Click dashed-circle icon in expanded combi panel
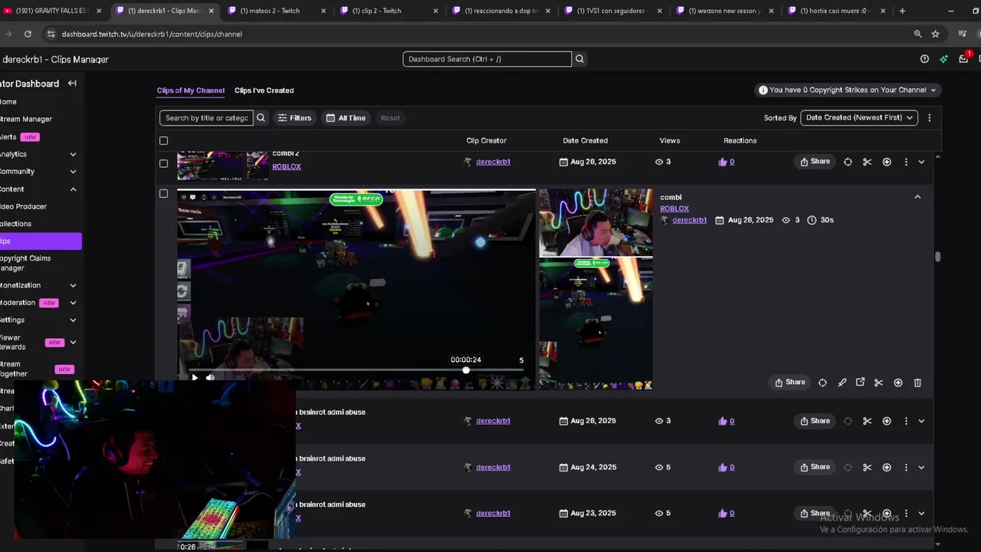Image resolution: width=981 pixels, height=552 pixels. coord(822,383)
